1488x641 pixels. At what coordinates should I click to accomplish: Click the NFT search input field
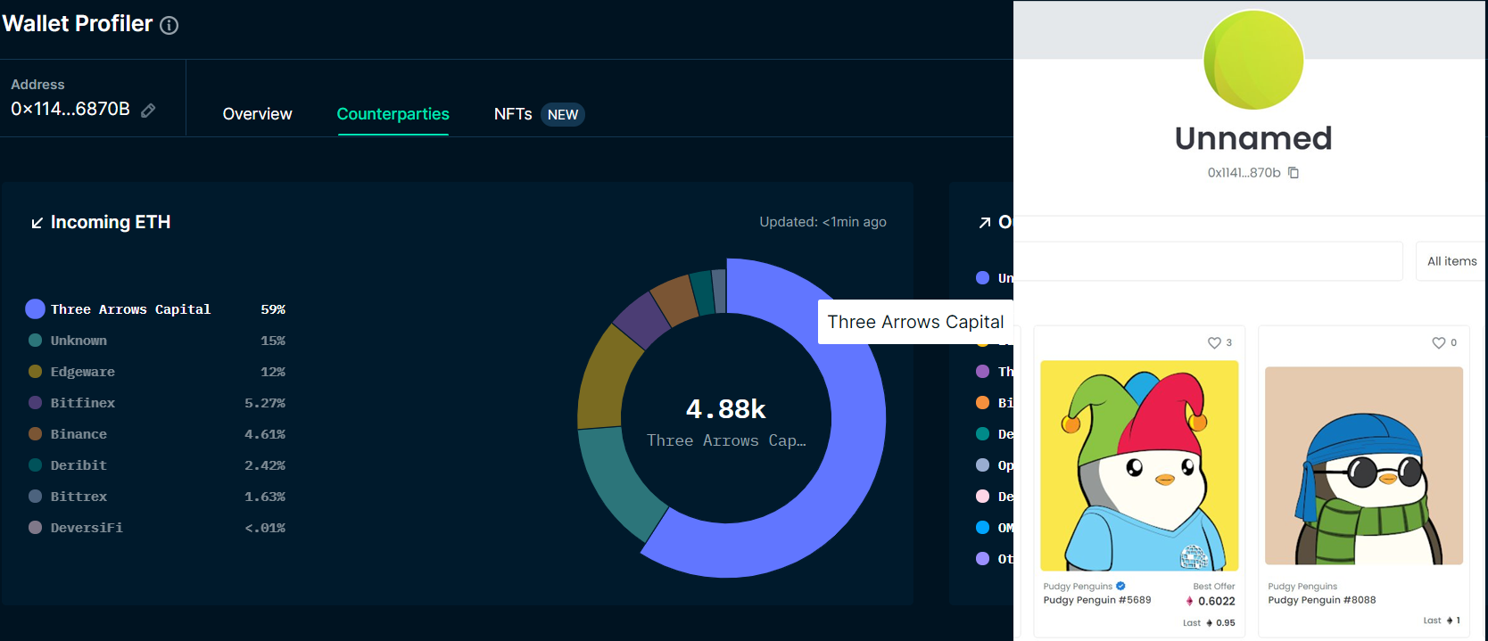[1208, 261]
